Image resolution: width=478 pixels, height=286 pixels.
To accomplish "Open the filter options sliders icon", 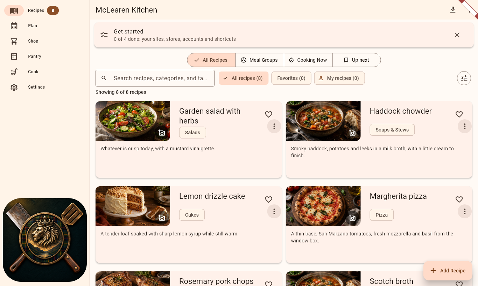I will (x=464, y=78).
